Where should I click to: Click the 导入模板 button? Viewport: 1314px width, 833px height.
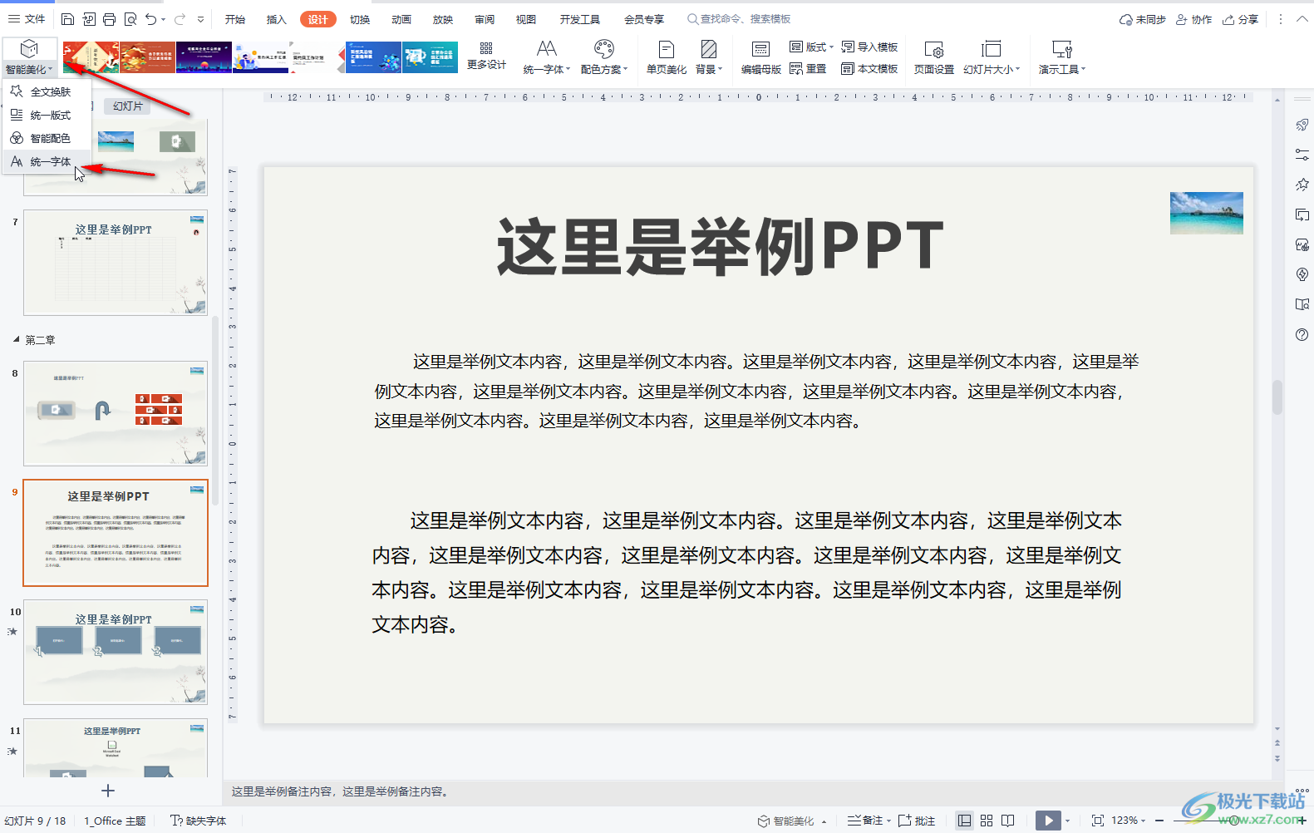869,47
